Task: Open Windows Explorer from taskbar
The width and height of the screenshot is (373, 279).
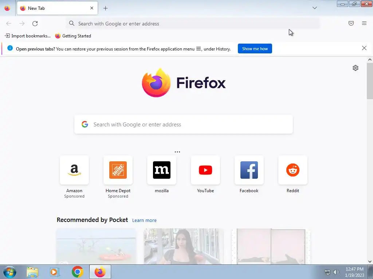Action: tap(32, 272)
